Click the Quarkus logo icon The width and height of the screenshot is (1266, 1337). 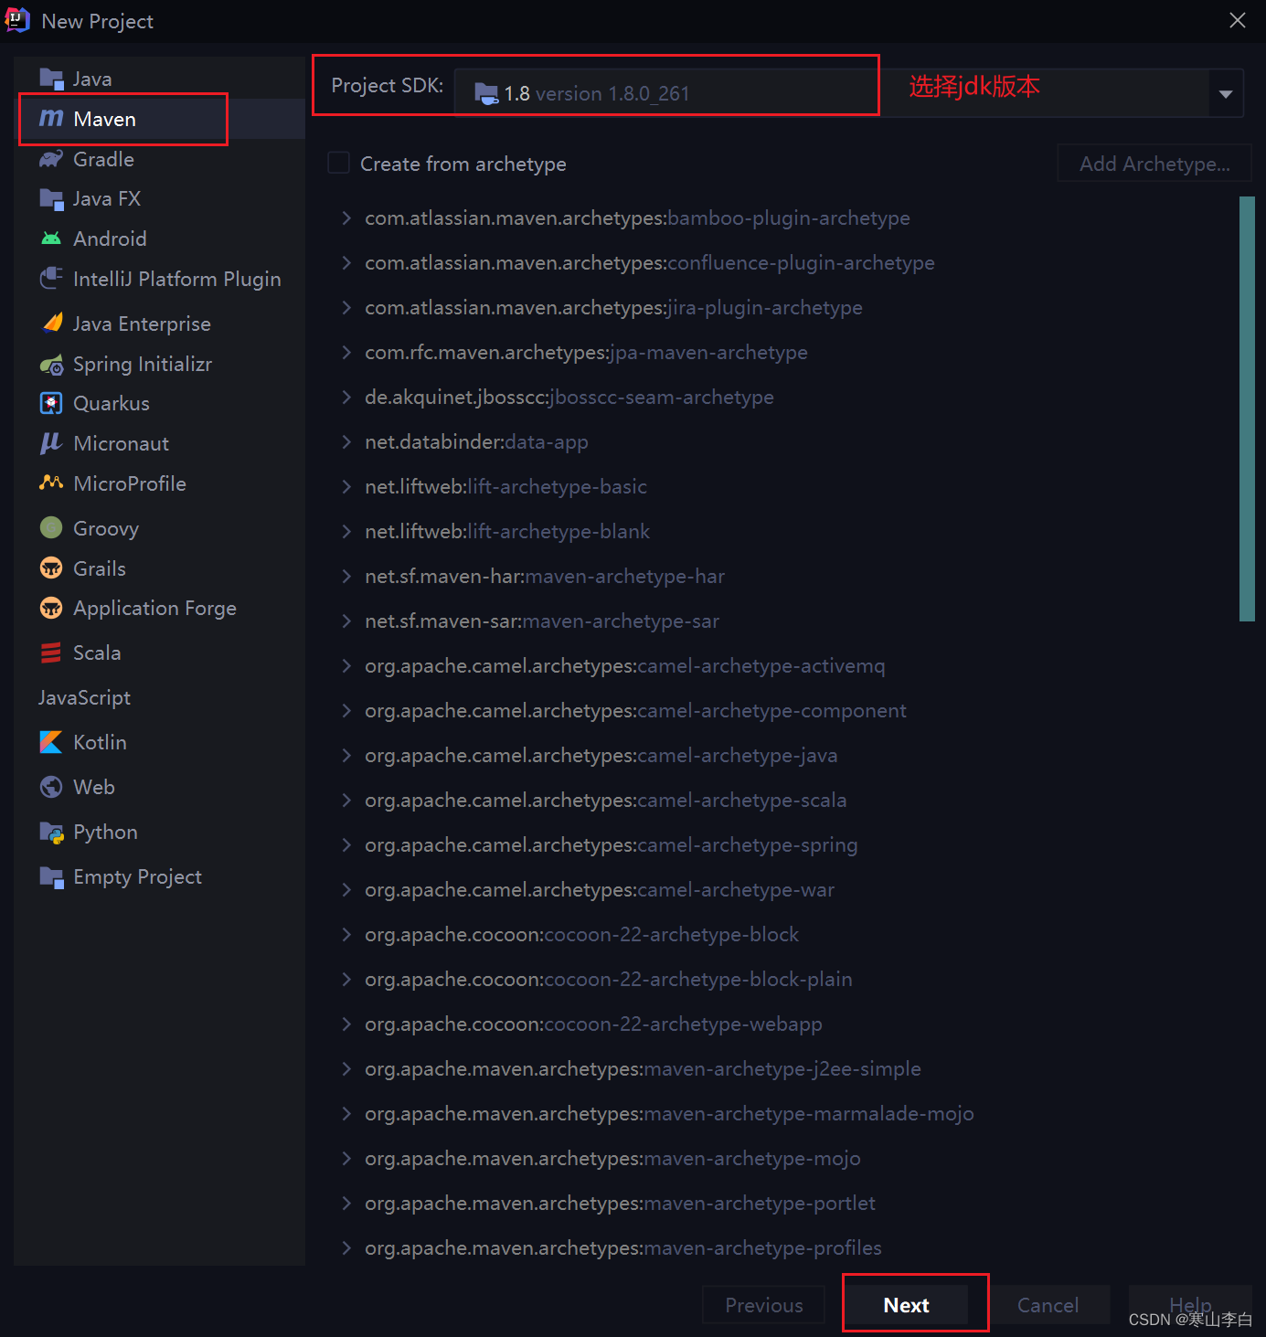(51, 403)
